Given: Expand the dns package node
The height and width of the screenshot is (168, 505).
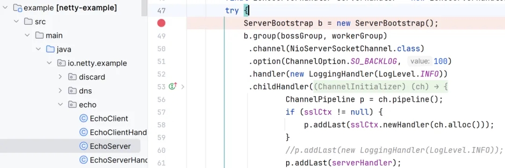Looking at the screenshot, I should tap(60, 91).
